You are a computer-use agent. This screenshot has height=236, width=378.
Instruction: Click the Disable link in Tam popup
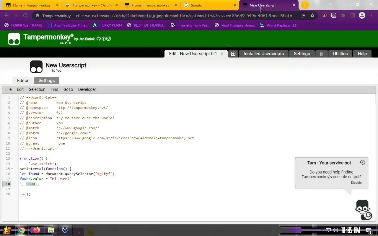356,183
